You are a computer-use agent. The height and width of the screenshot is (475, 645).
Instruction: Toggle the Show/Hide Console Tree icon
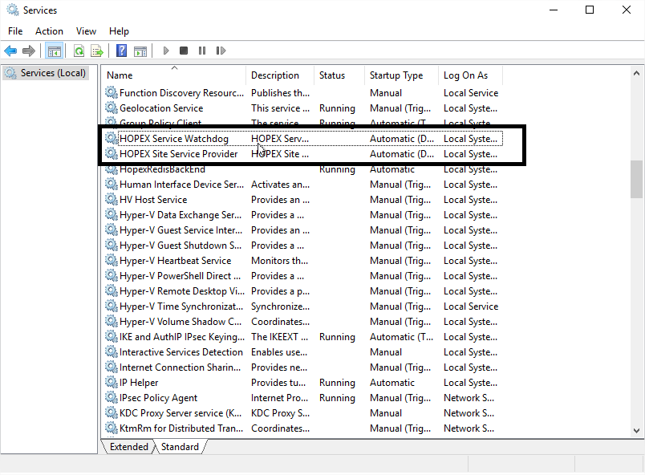point(55,51)
